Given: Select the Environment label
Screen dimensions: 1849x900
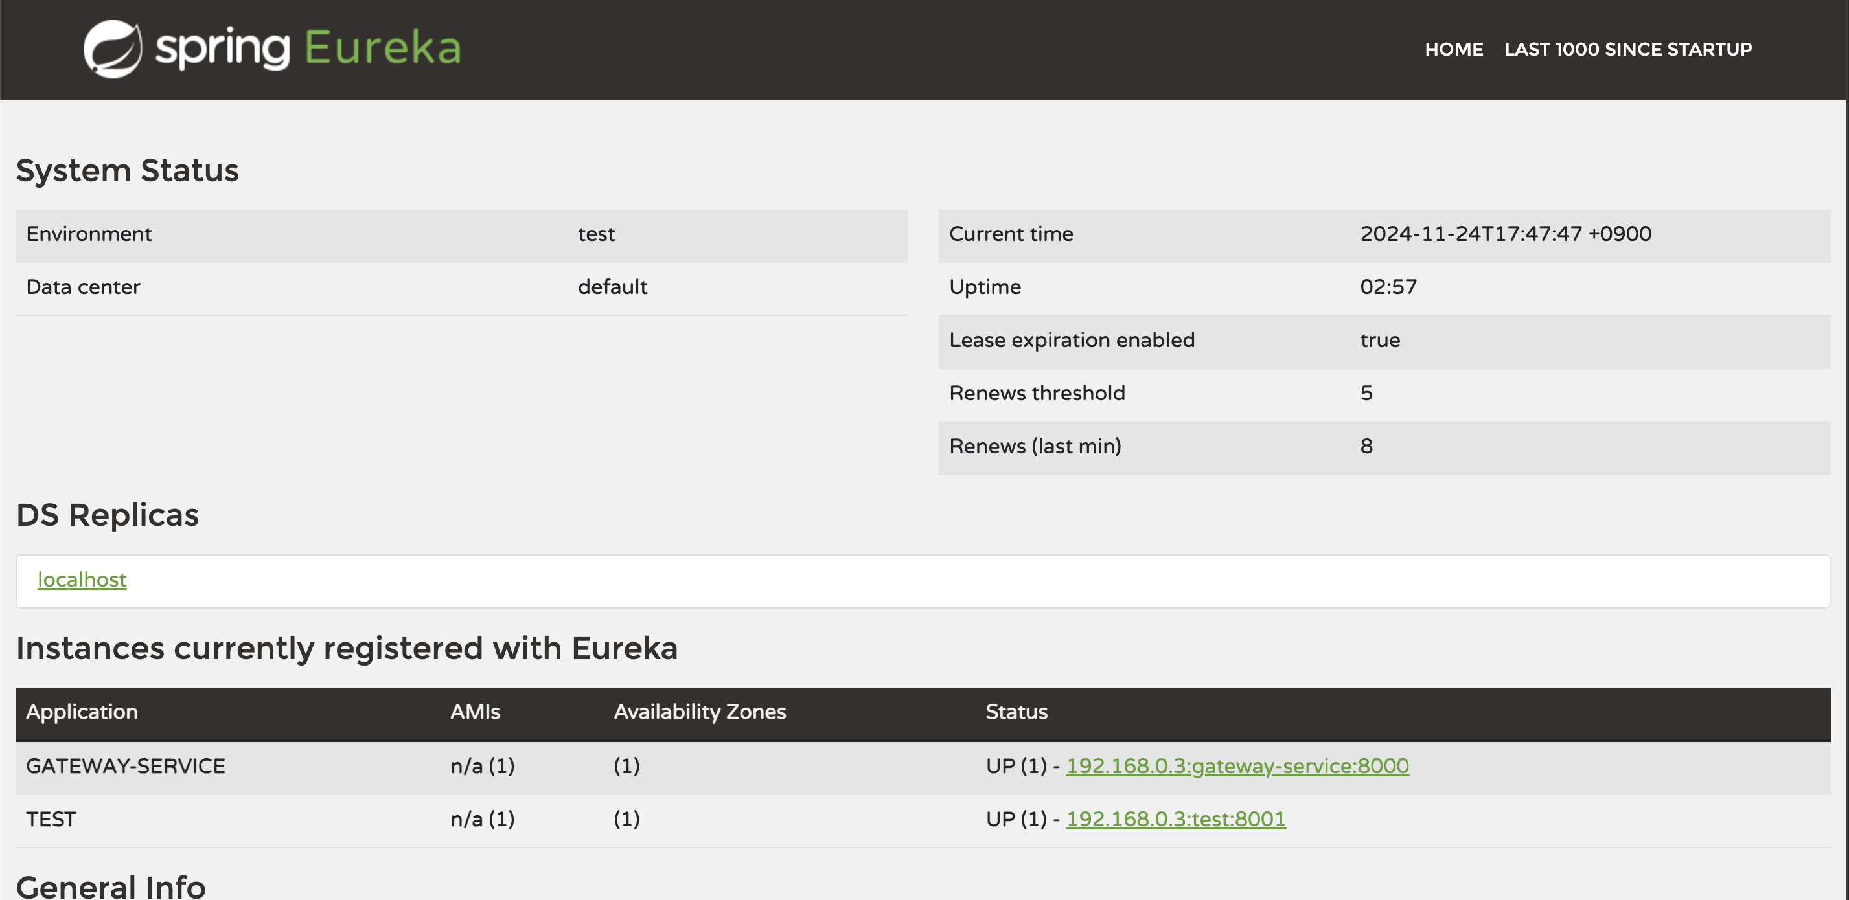Looking at the screenshot, I should point(89,234).
